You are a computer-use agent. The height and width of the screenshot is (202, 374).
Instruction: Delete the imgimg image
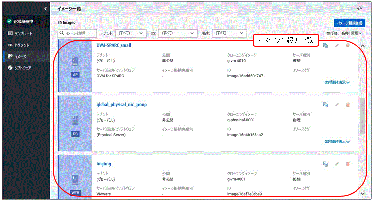point(348,164)
